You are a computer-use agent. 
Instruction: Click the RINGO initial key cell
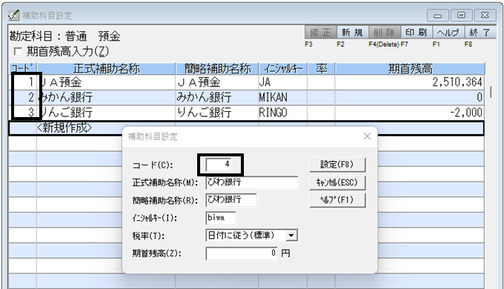(283, 113)
